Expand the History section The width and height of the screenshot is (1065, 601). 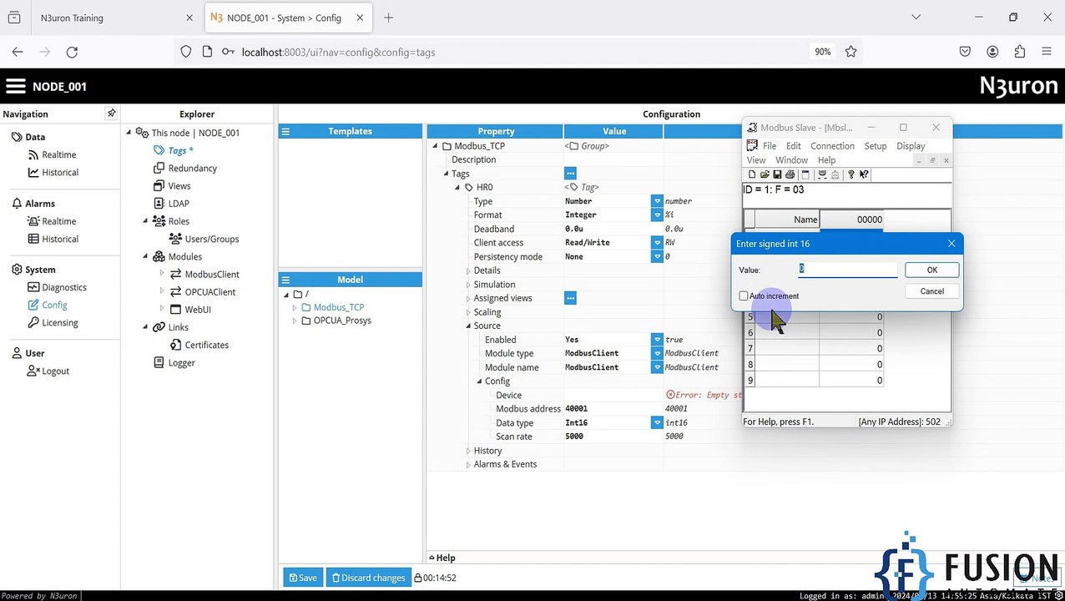[468, 451]
